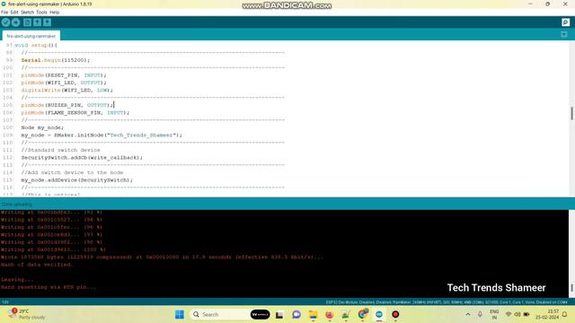Click the 'Hash of data verified' console line
Image resolution: width=575 pixels, height=323 pixels.
pos(37,265)
